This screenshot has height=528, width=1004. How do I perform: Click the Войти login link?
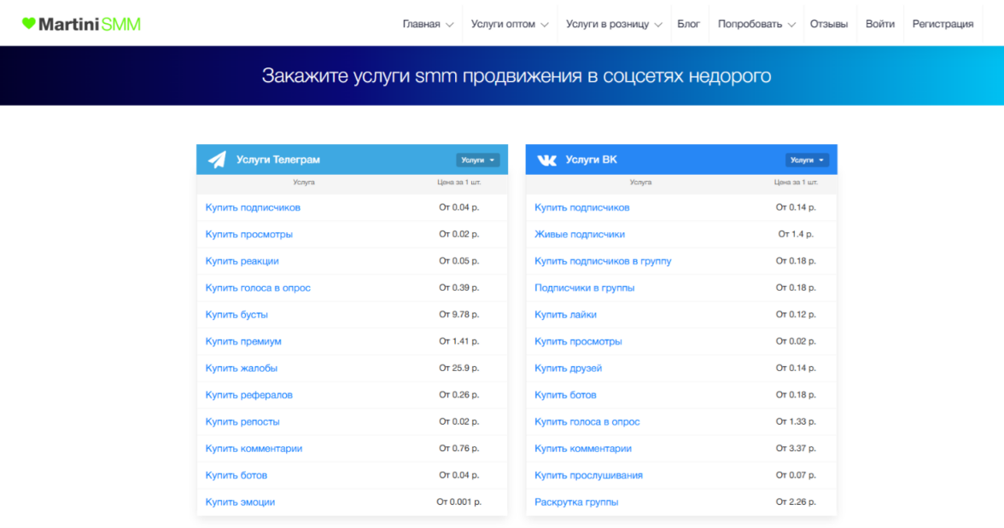point(879,24)
